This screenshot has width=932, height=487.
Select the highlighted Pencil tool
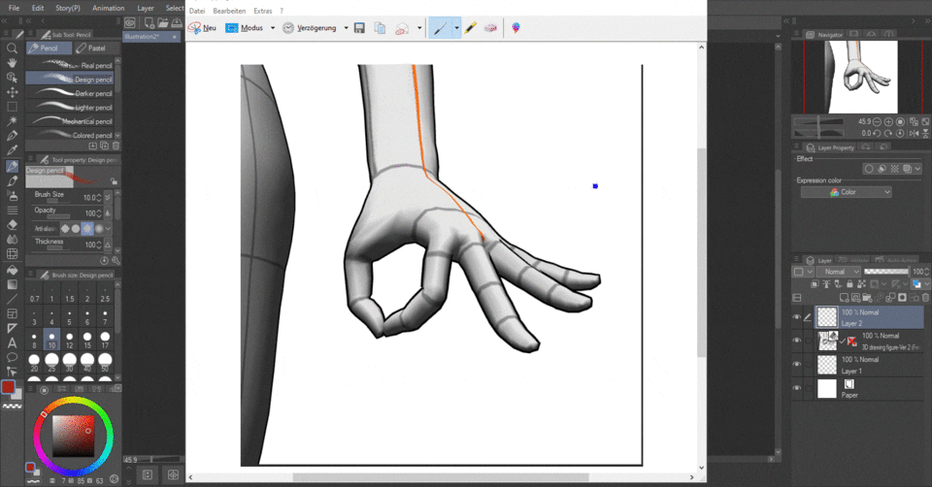[x=12, y=167]
